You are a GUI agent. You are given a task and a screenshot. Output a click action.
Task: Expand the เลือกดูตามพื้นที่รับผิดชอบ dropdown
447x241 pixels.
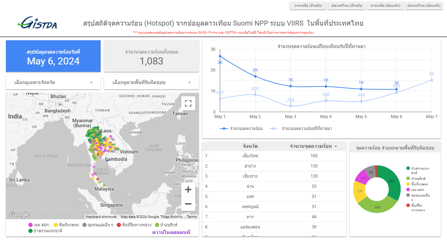coord(151,82)
